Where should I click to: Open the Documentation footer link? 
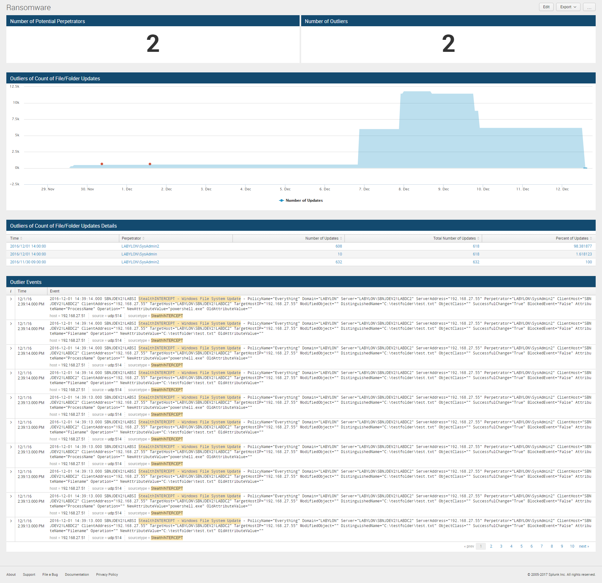click(x=77, y=574)
